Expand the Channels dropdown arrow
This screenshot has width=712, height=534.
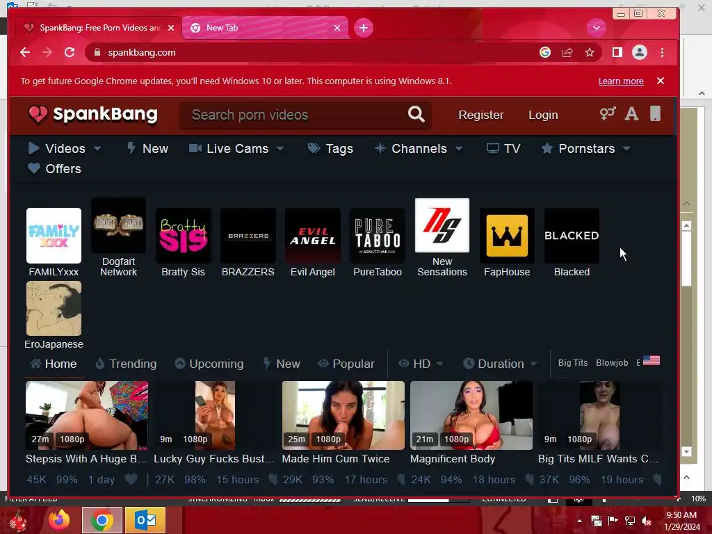(x=459, y=149)
